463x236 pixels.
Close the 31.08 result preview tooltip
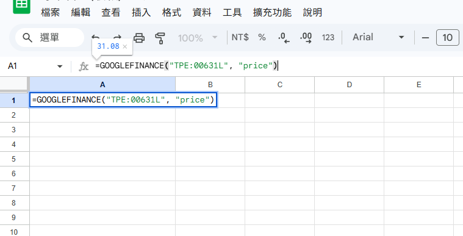tap(125, 46)
